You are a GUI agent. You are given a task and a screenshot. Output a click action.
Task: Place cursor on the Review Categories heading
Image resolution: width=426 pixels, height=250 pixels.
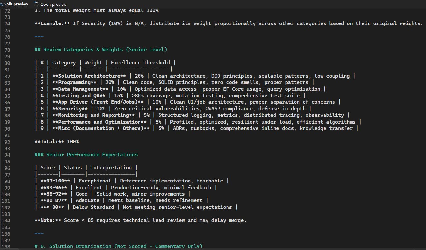101,49
